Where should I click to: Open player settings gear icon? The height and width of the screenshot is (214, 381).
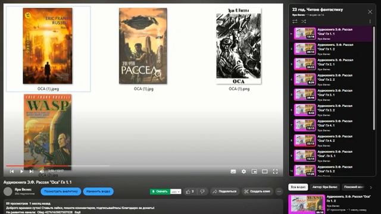[x=243, y=172]
